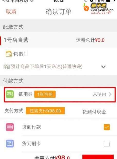117x159 pixels.
Task: Expand delivery time options chevron
Action: point(103,67)
